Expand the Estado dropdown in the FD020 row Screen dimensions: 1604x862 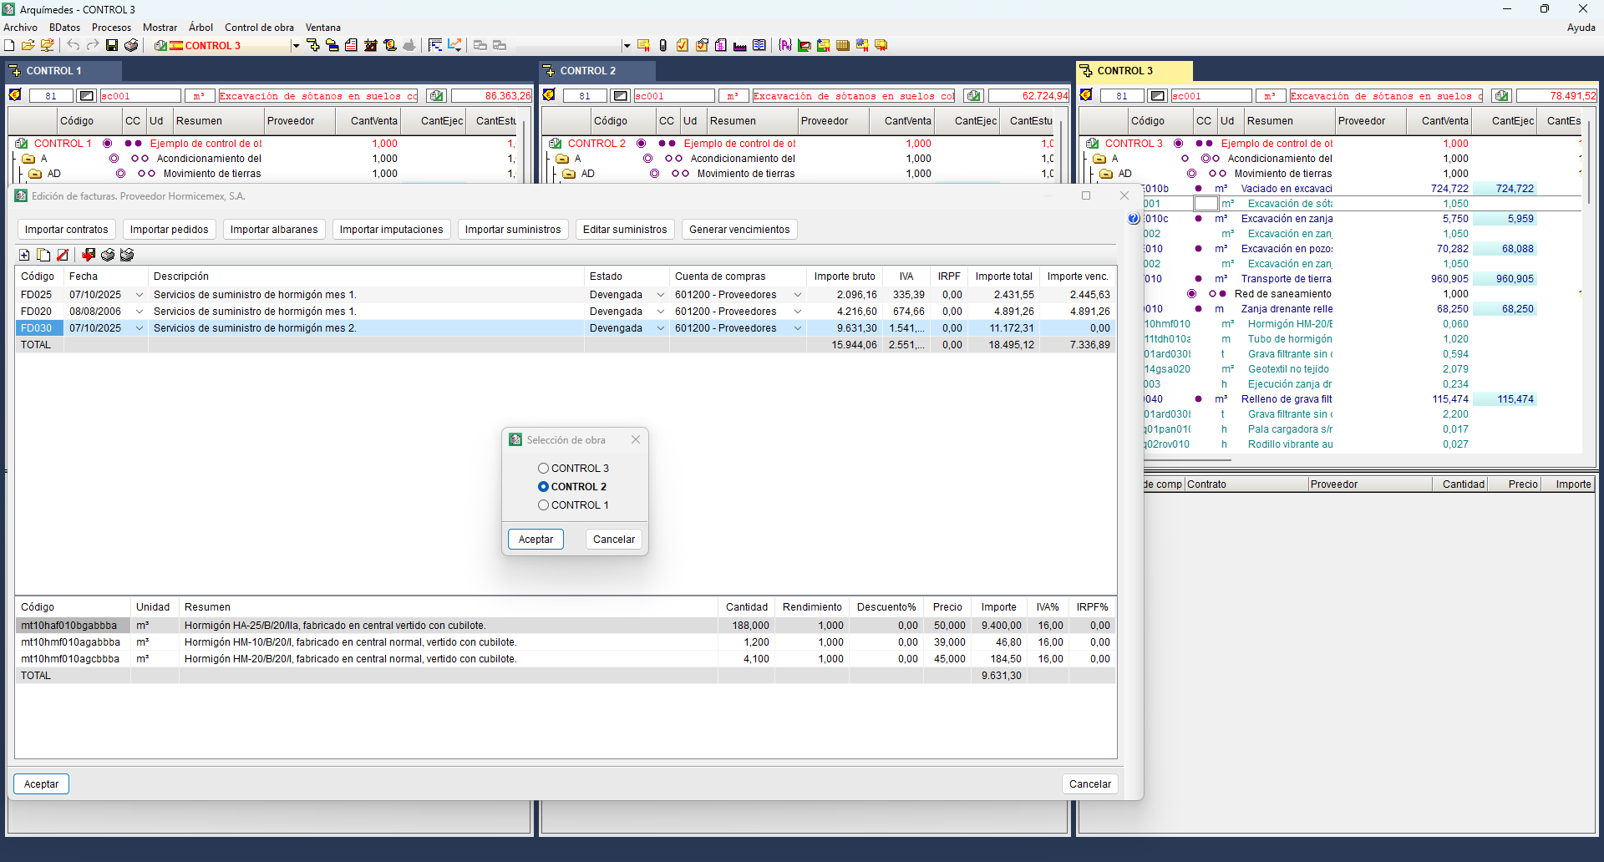(660, 312)
